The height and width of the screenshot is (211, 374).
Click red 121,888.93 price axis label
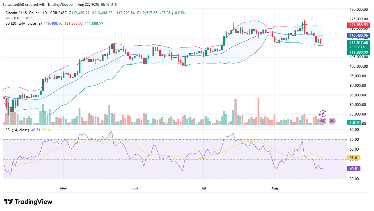[x=358, y=25]
